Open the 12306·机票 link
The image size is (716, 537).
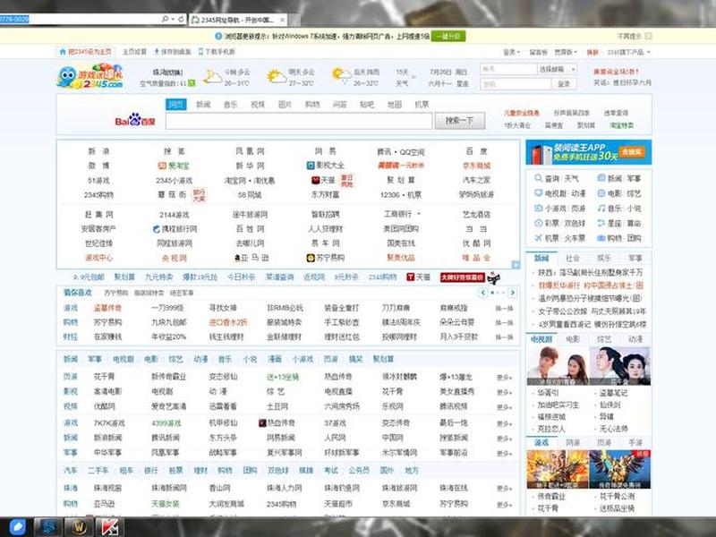point(400,195)
